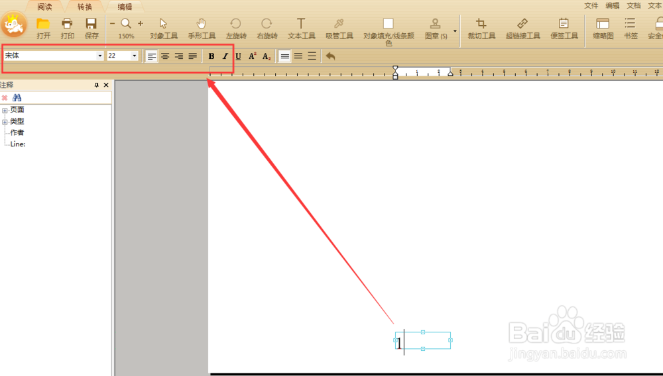Rotate page left with 左旋转
Image resolution: width=663 pixels, height=376 pixels.
pos(236,28)
